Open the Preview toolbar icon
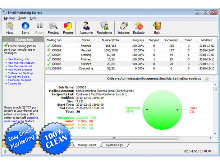This screenshot has width=220, height=165. click(x=53, y=26)
